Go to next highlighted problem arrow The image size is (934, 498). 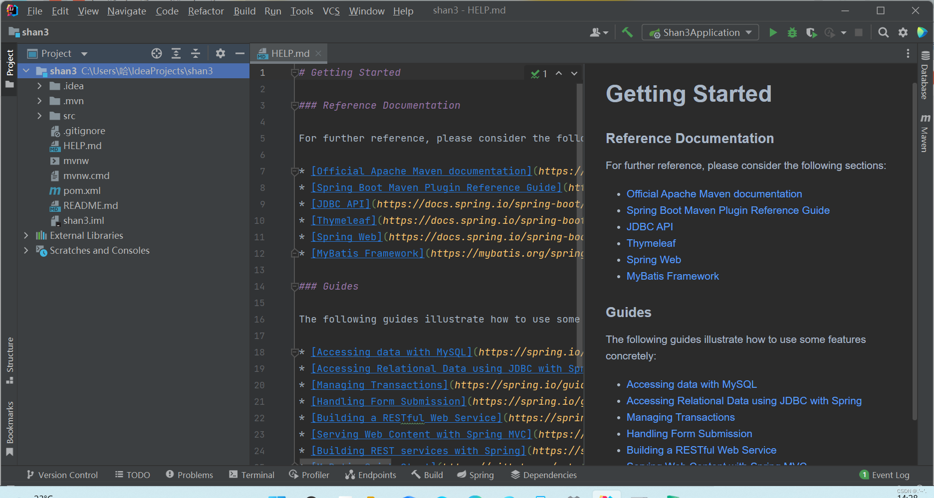point(574,73)
